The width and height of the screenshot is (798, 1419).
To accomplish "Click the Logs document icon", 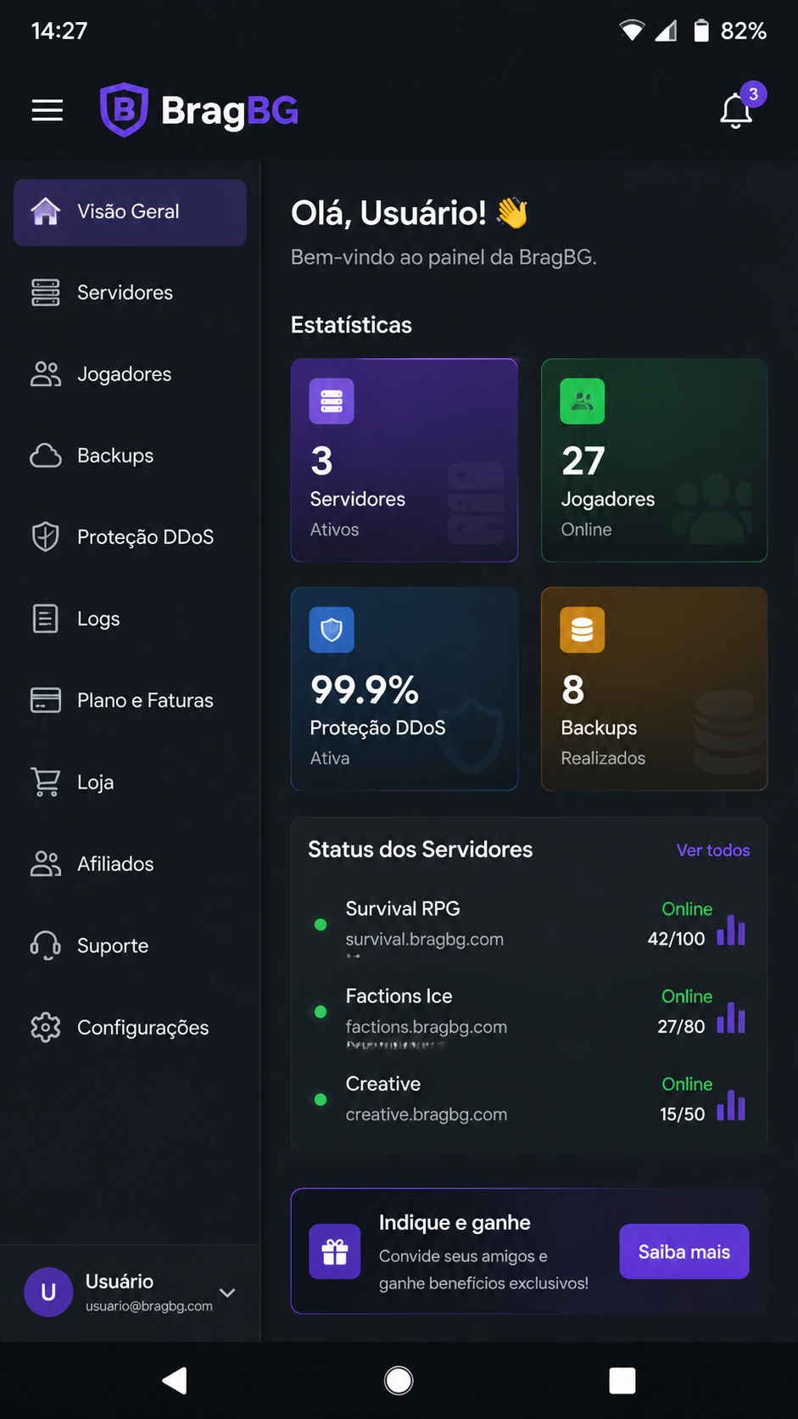I will pos(46,619).
